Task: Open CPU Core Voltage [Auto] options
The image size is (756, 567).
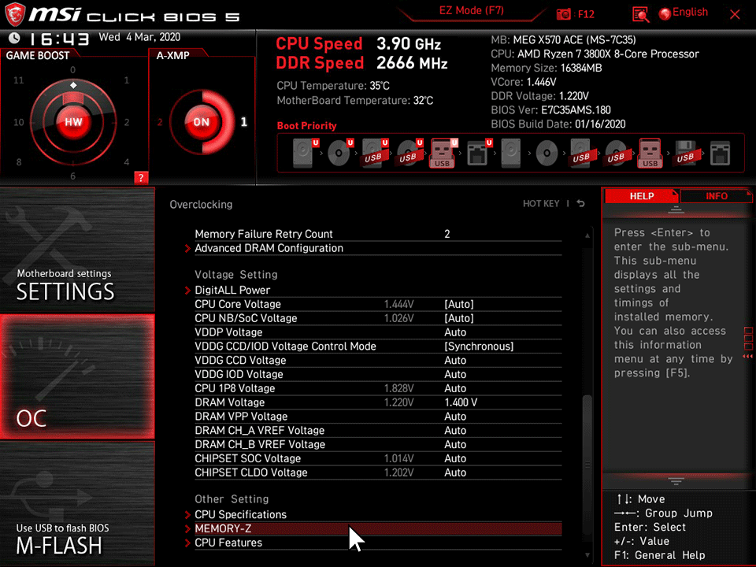Action: point(458,304)
